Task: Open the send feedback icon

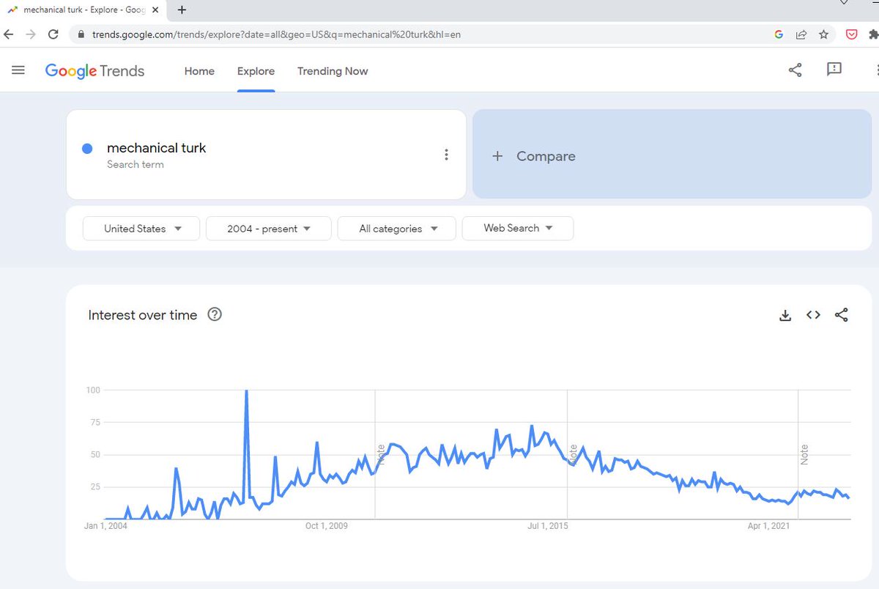Action: [834, 70]
